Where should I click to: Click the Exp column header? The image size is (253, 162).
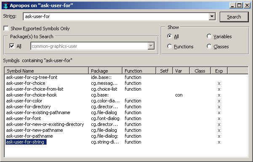219,71
